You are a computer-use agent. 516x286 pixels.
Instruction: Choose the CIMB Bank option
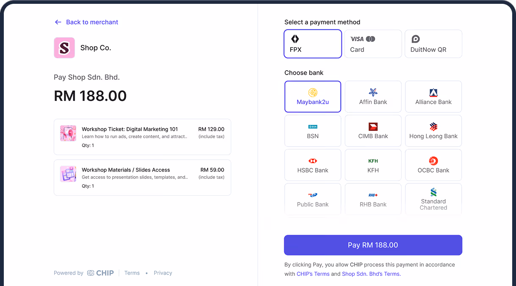click(x=373, y=131)
